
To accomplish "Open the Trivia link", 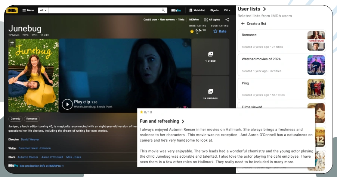I will click(x=181, y=19).
